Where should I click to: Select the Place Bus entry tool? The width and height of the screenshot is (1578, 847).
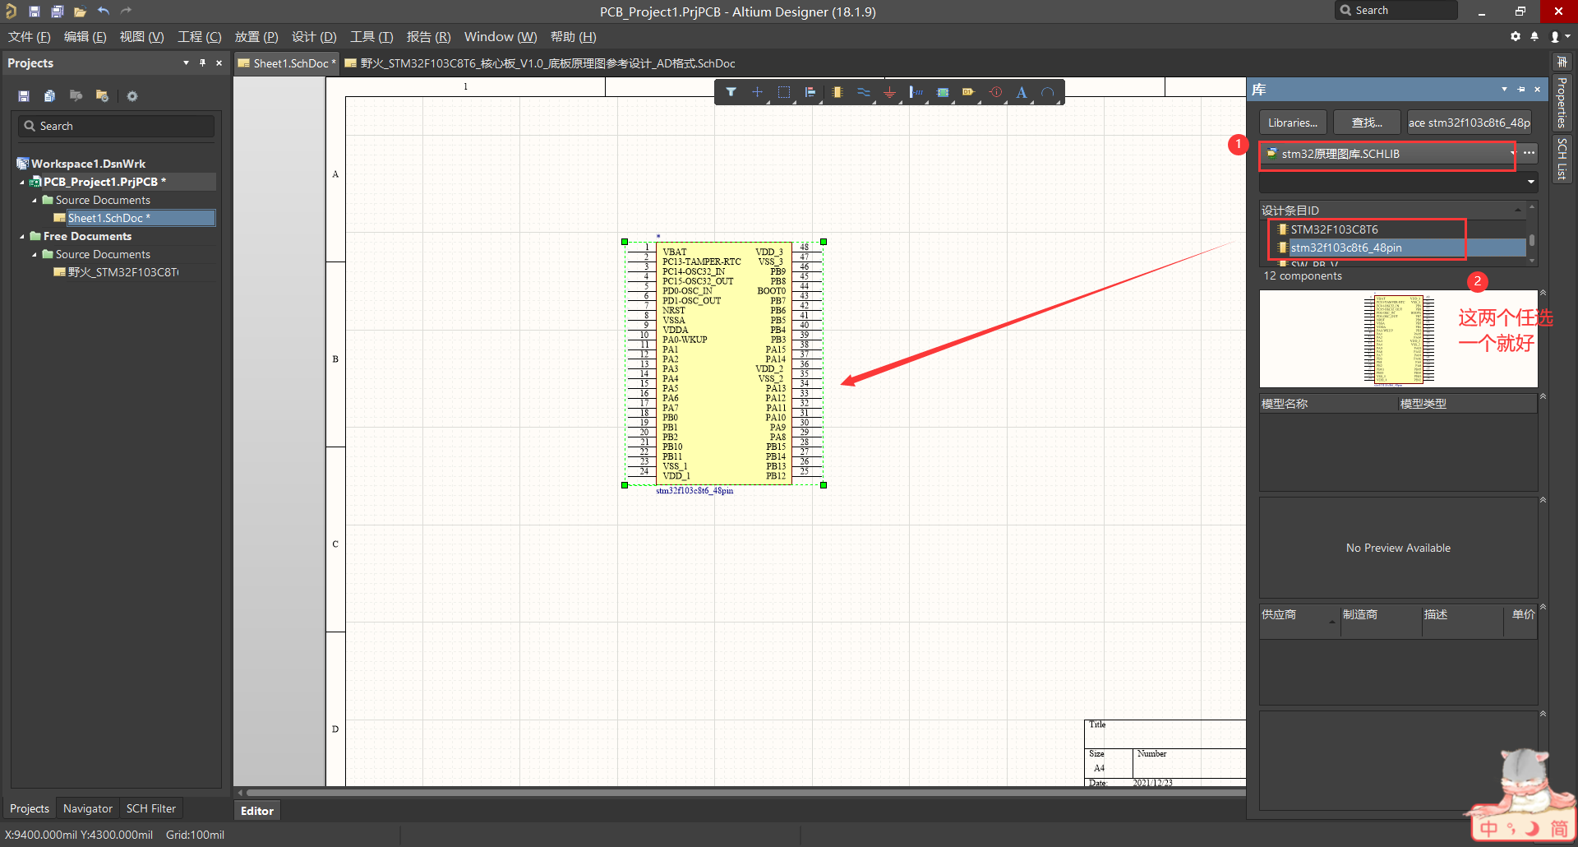click(916, 92)
